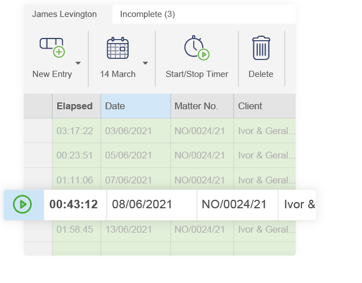This screenshot has height=283, width=362.
Task: Click the Client column header
Action: (265, 106)
